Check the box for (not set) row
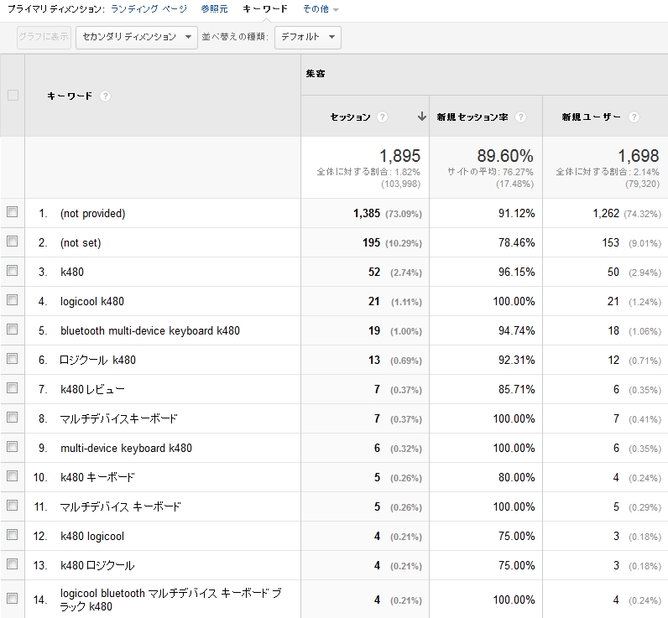 pos(13,241)
